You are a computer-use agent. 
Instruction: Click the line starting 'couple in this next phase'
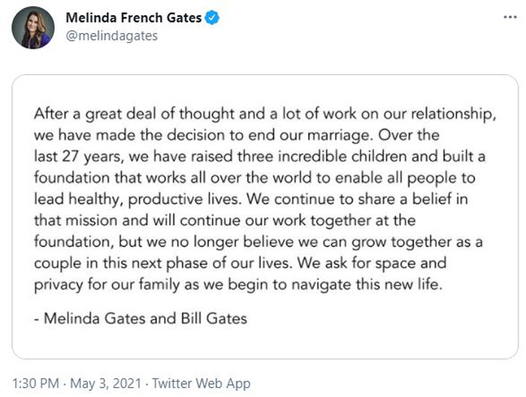[240, 263]
